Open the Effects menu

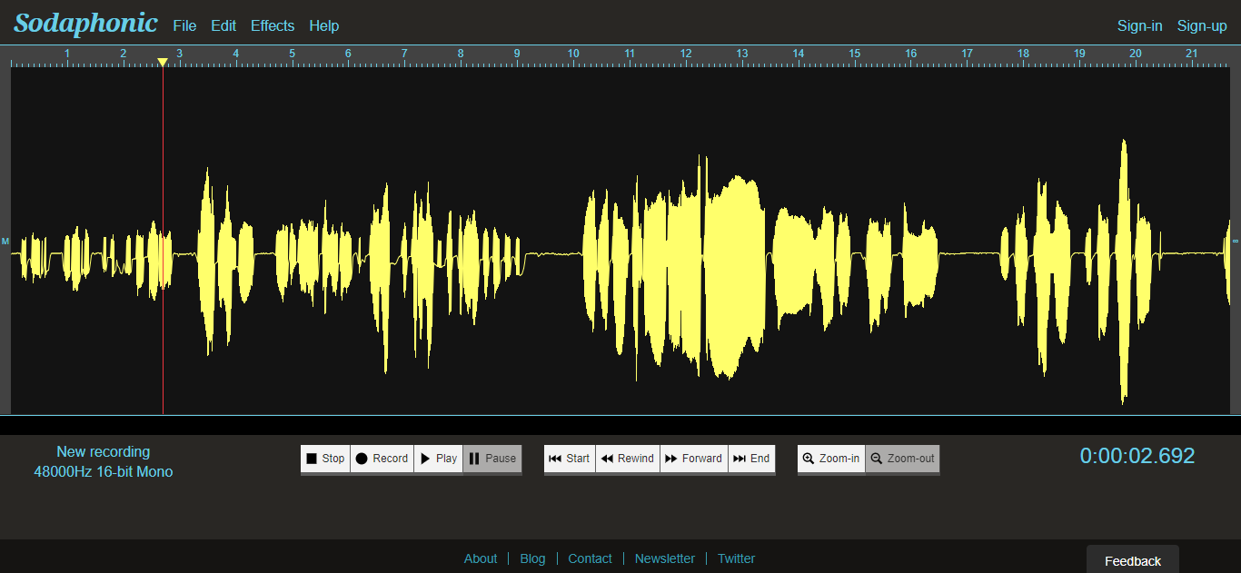coord(273,25)
